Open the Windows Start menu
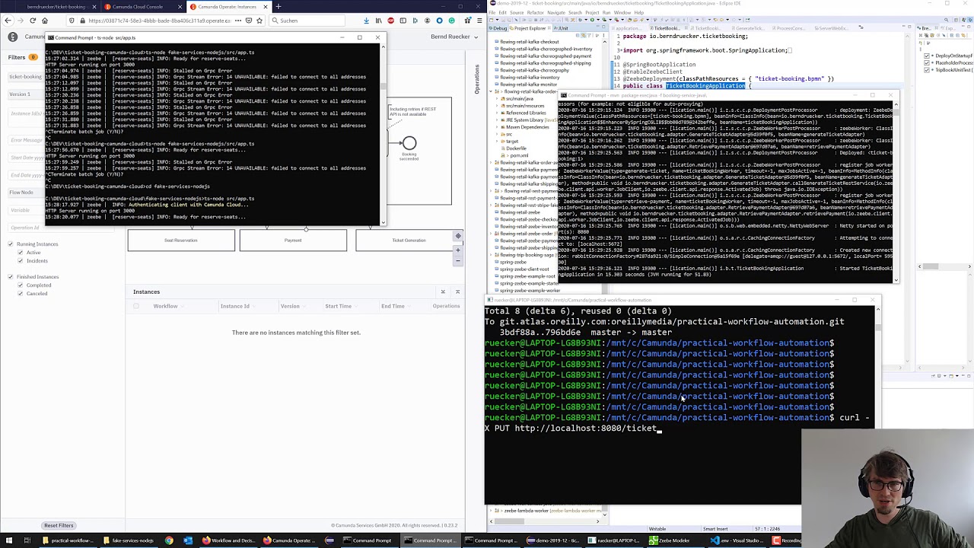Viewport: 974px width, 548px height. coord(9,540)
